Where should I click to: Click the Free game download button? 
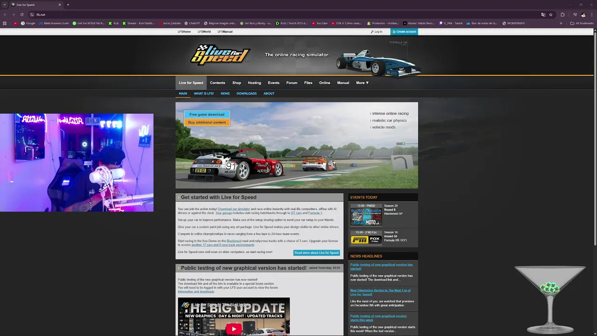tap(207, 114)
